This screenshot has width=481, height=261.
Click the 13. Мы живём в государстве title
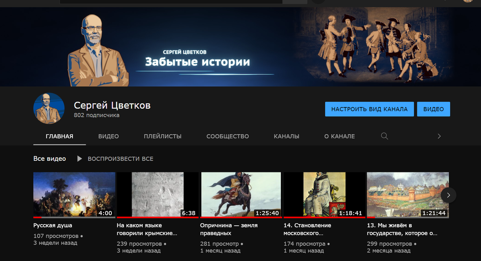click(x=402, y=229)
